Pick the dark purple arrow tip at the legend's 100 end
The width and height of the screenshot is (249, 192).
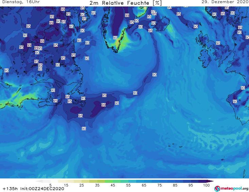pyautogui.click(x=210, y=181)
